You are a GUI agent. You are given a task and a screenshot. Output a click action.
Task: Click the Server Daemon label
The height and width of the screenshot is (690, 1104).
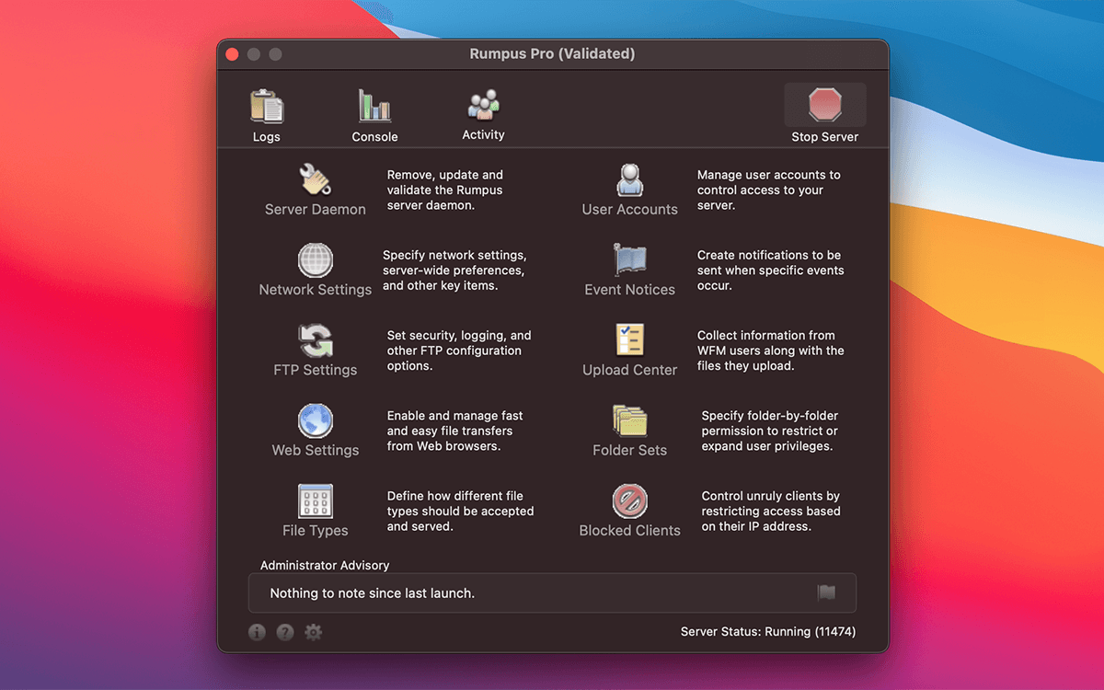316,210
